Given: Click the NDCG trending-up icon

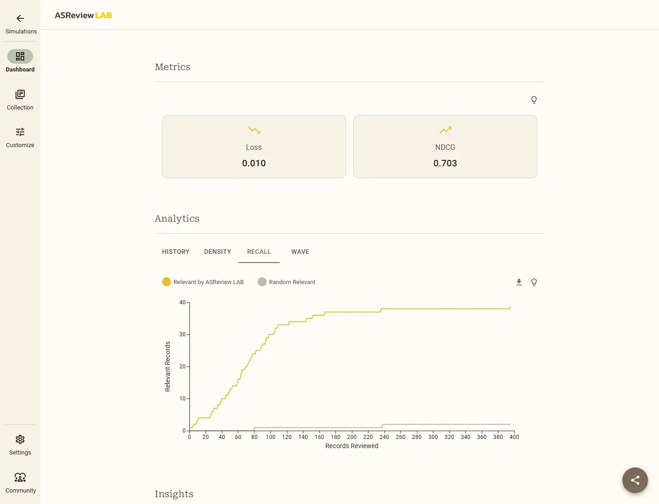Looking at the screenshot, I should pyautogui.click(x=445, y=130).
